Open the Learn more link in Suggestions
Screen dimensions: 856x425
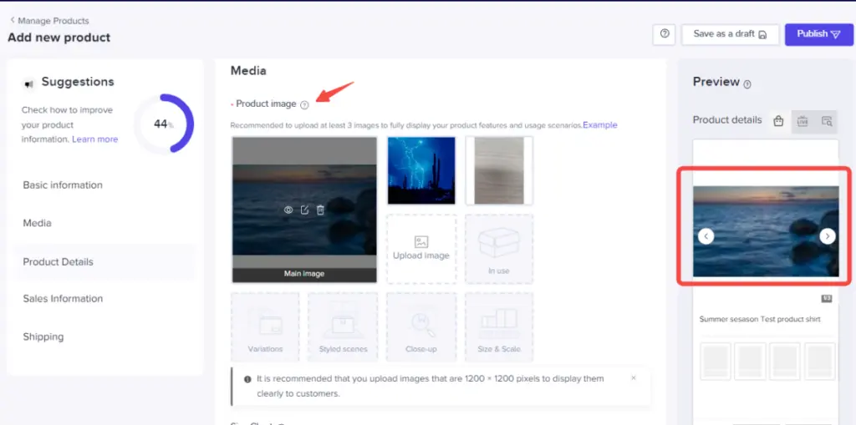pos(94,139)
